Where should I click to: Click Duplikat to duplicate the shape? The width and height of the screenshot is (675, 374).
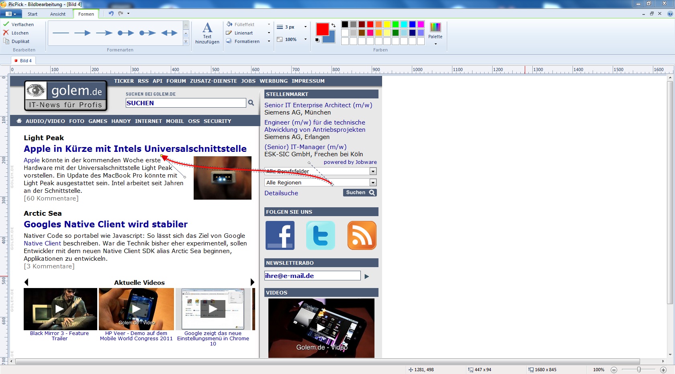tap(16, 41)
